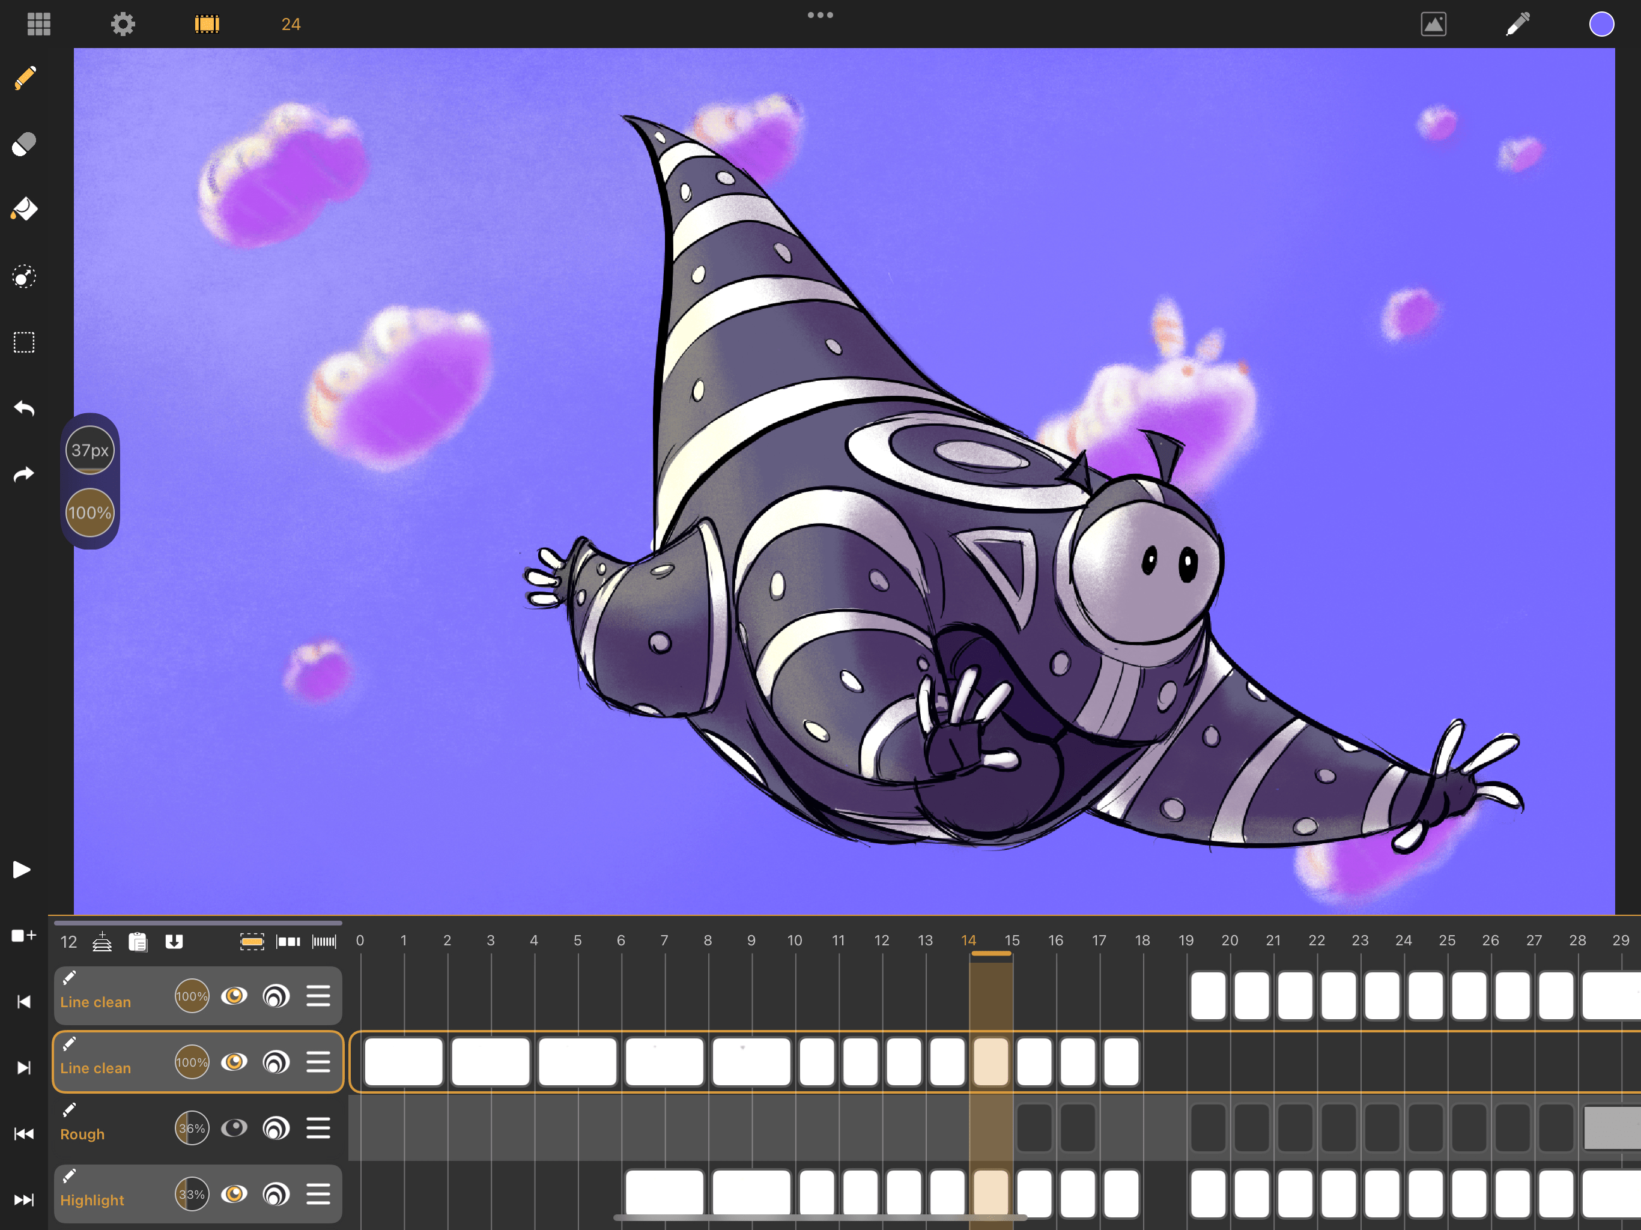Screen dimensions: 1641x1230
Task: Add a new layer with stack-plus icon
Action: (x=102, y=941)
